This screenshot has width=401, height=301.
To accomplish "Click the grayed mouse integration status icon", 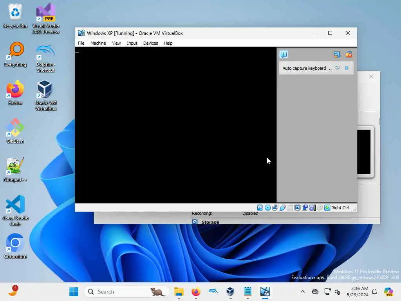I will (320, 208).
